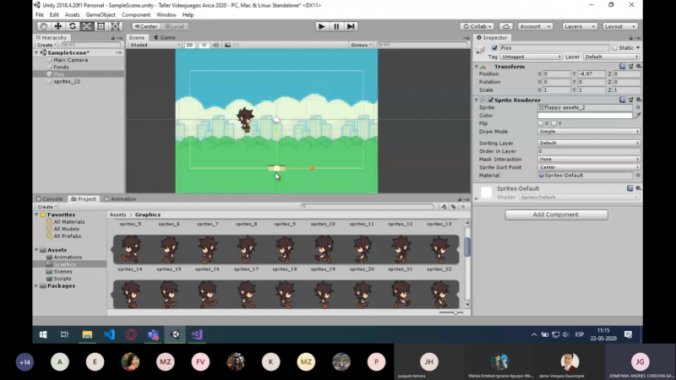Click the white Color swatch field

click(x=585, y=116)
